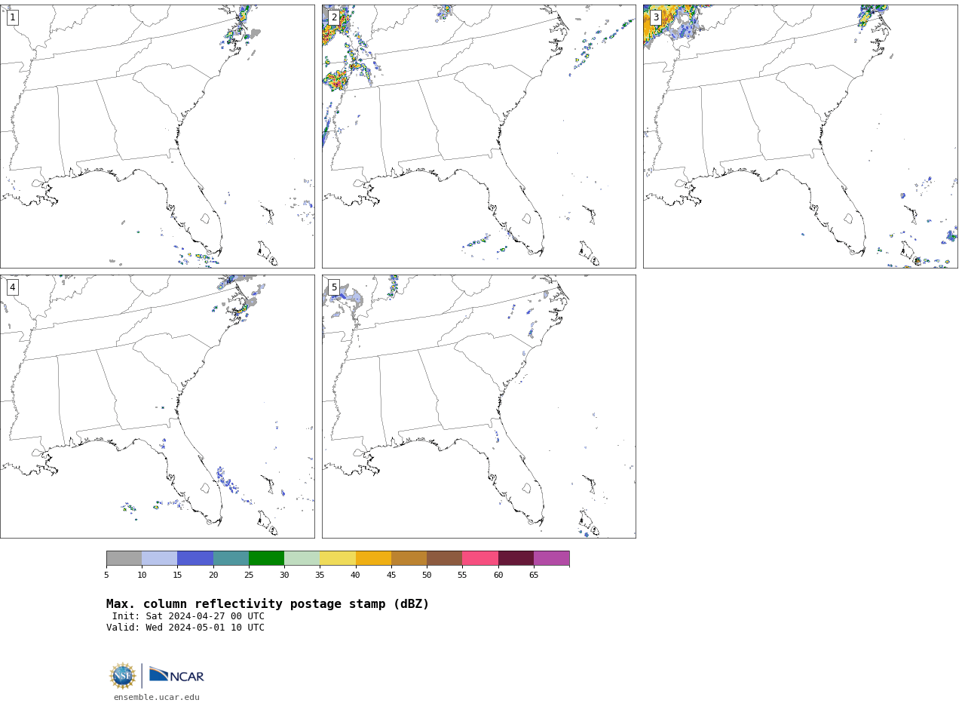Click the Valid: Wed 2024-05-01 10 UTC text
This screenshot has width=965, height=706.
point(185,628)
